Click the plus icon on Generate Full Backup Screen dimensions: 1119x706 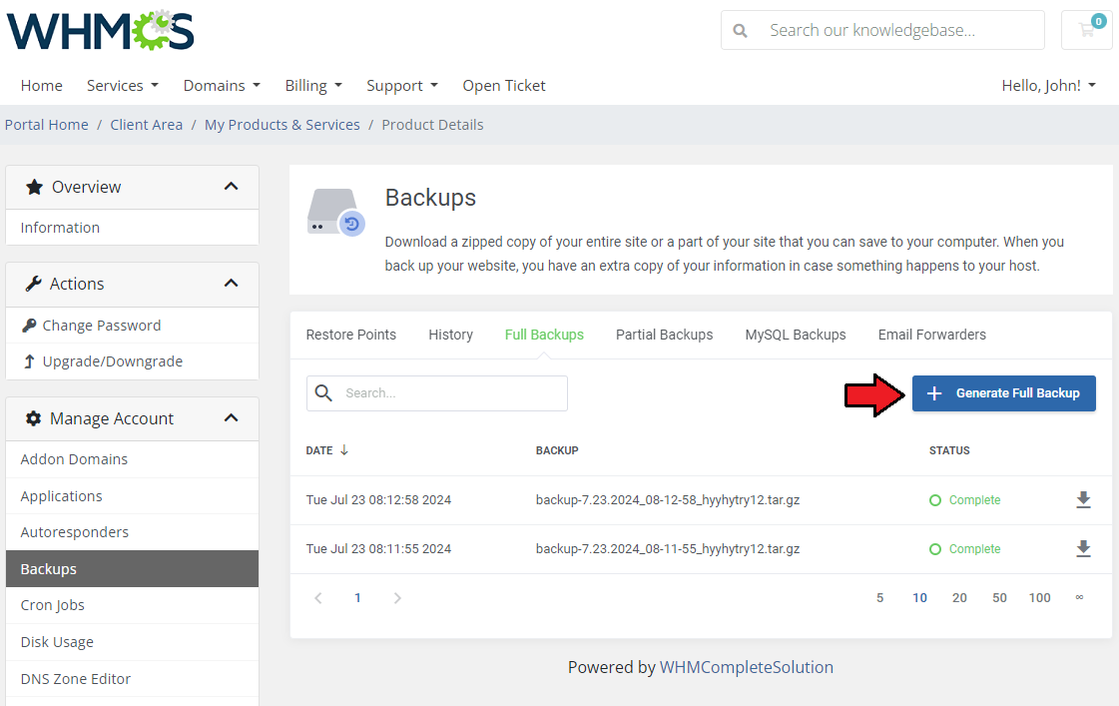click(x=934, y=393)
